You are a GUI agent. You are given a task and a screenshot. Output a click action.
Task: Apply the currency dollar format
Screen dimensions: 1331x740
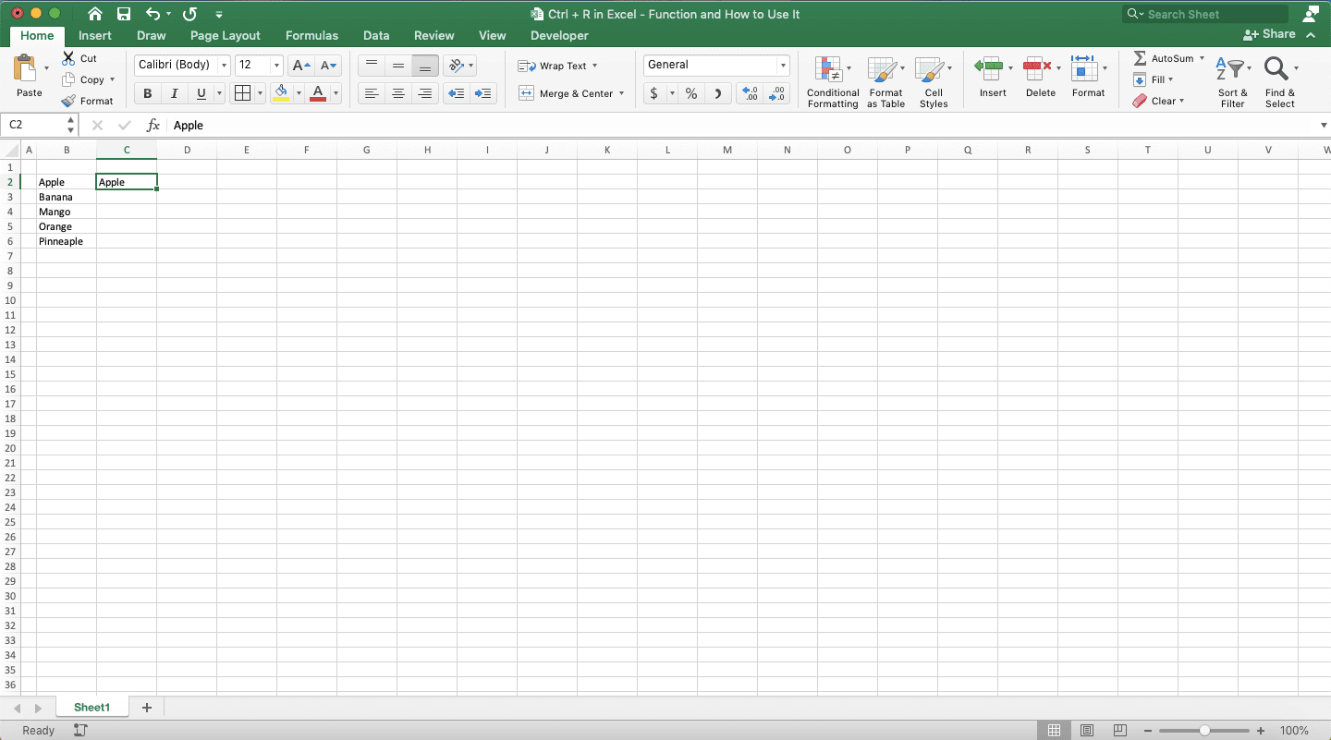pyautogui.click(x=654, y=93)
